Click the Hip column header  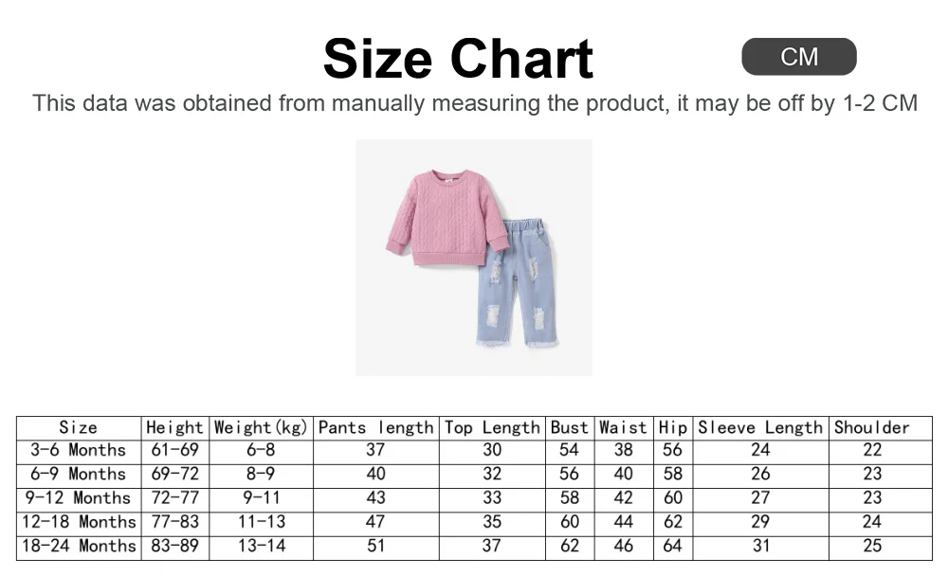(673, 428)
